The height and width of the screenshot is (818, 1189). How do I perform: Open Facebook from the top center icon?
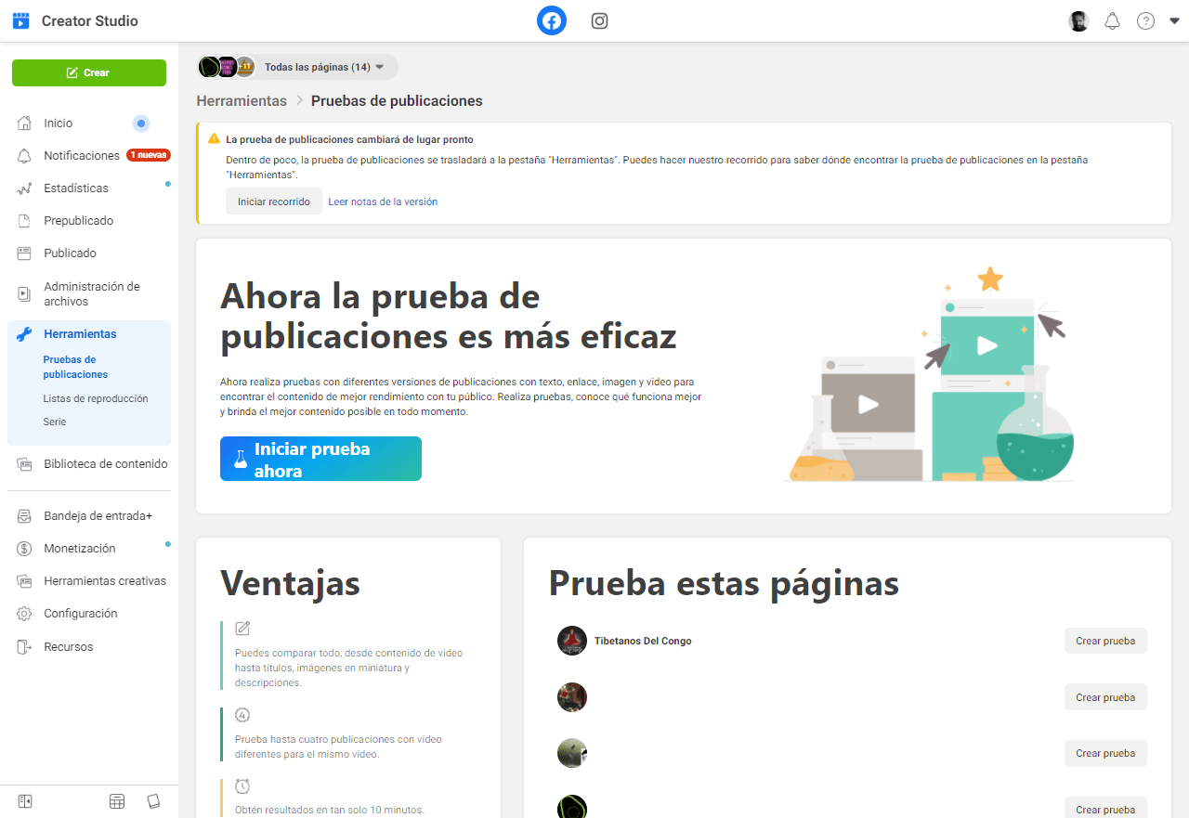[x=551, y=20]
